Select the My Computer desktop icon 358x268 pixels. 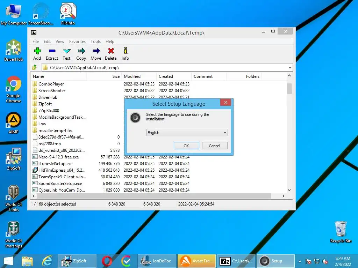pos(14,14)
